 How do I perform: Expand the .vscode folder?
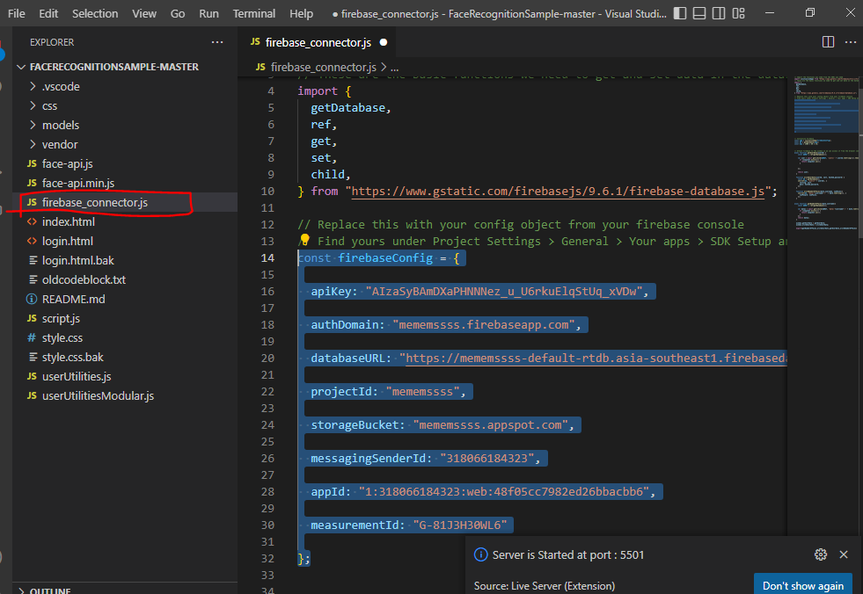pos(125,86)
